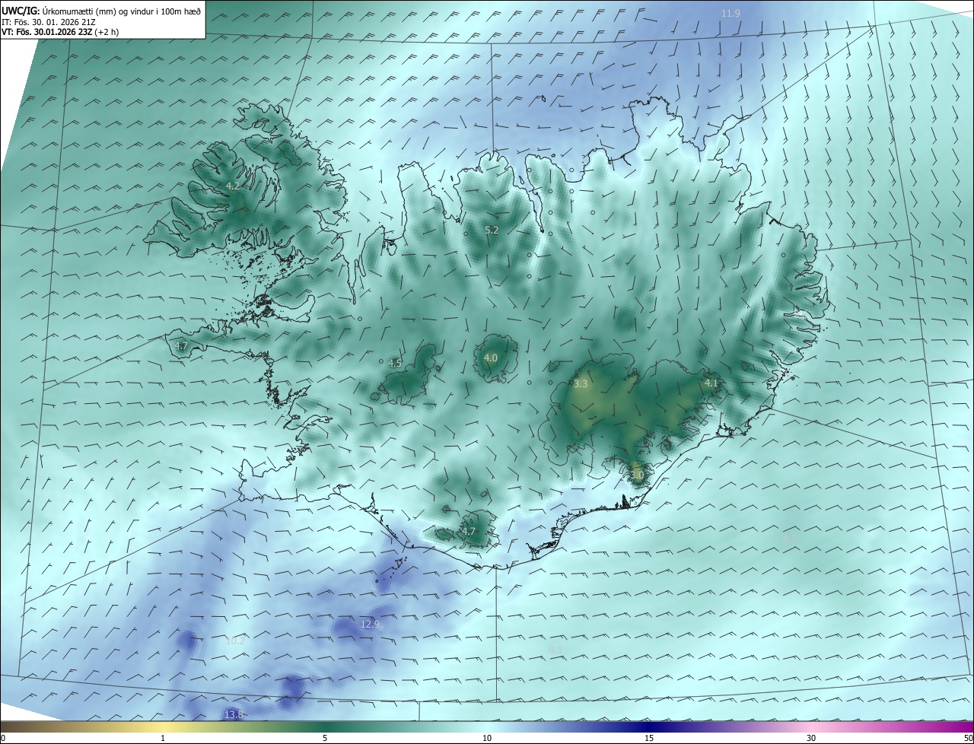Screen dimensions: 974x744
Task: Select the 1 mark on the color scale
Action: [163, 738]
